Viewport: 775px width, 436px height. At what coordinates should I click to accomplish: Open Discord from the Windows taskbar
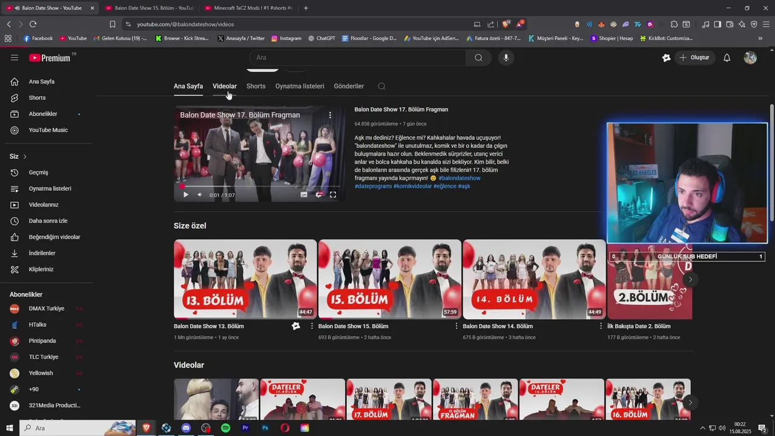click(x=186, y=428)
